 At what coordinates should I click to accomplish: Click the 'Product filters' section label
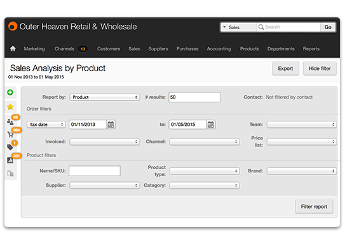pyautogui.click(x=41, y=155)
